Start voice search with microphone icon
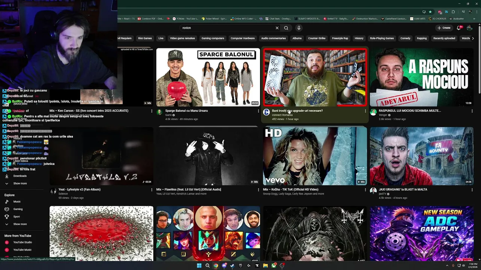481x270 pixels. [299, 28]
